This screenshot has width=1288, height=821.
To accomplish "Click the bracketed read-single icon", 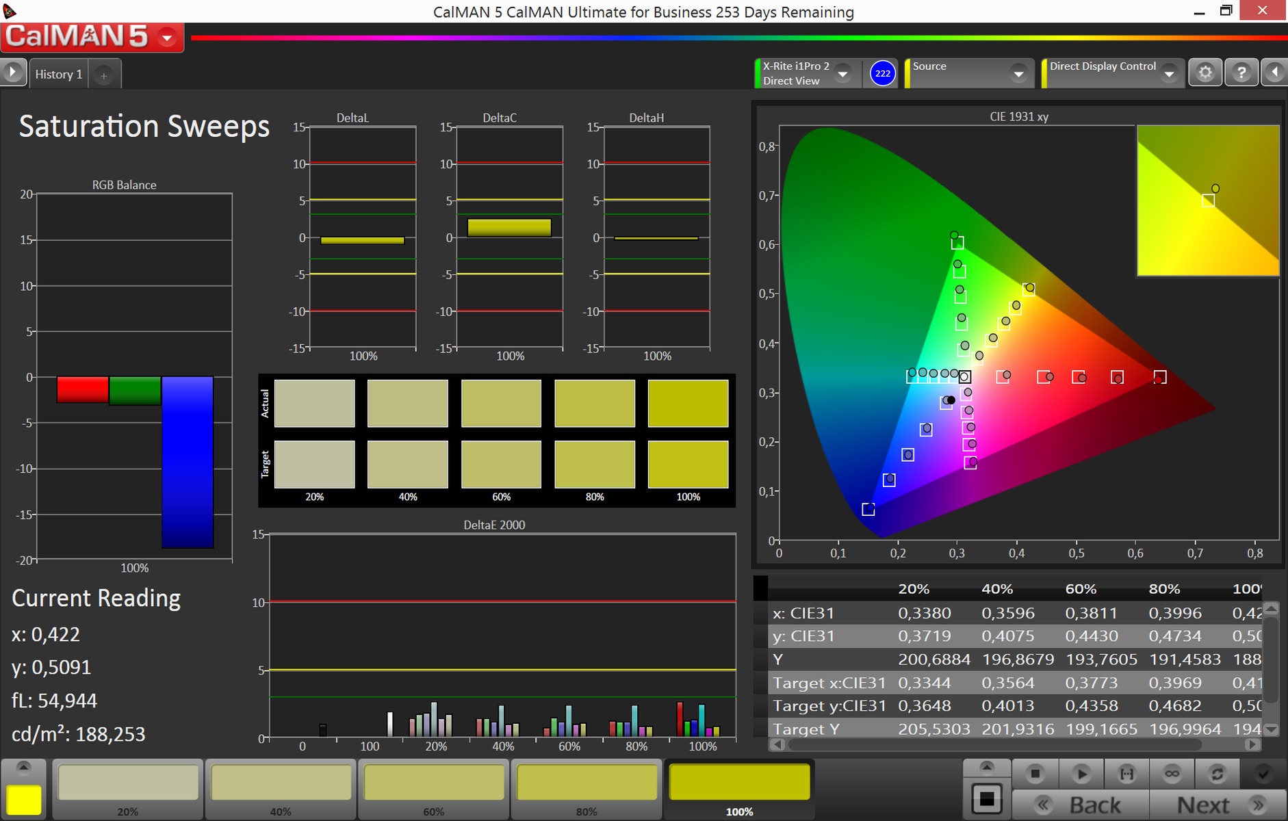I will click(x=1126, y=774).
